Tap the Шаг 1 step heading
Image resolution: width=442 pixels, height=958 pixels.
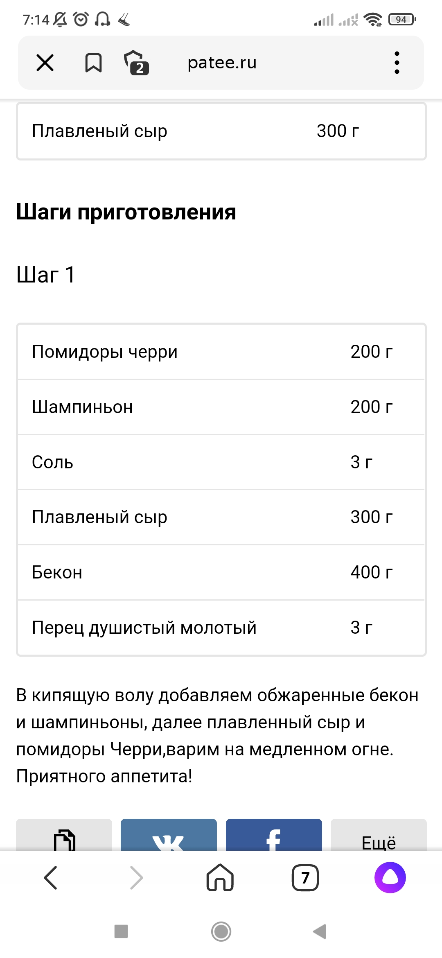46,274
